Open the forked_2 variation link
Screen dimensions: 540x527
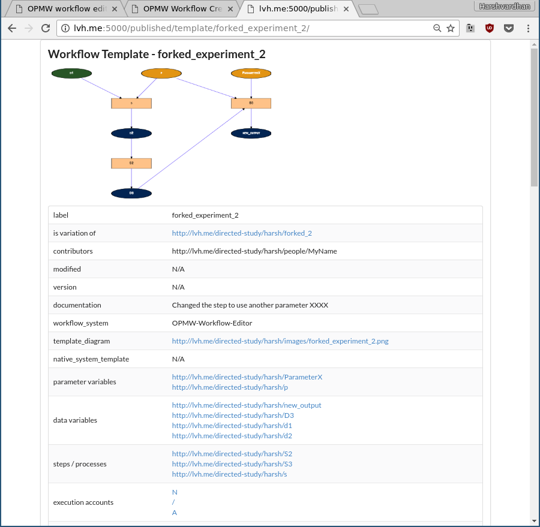[242, 233]
